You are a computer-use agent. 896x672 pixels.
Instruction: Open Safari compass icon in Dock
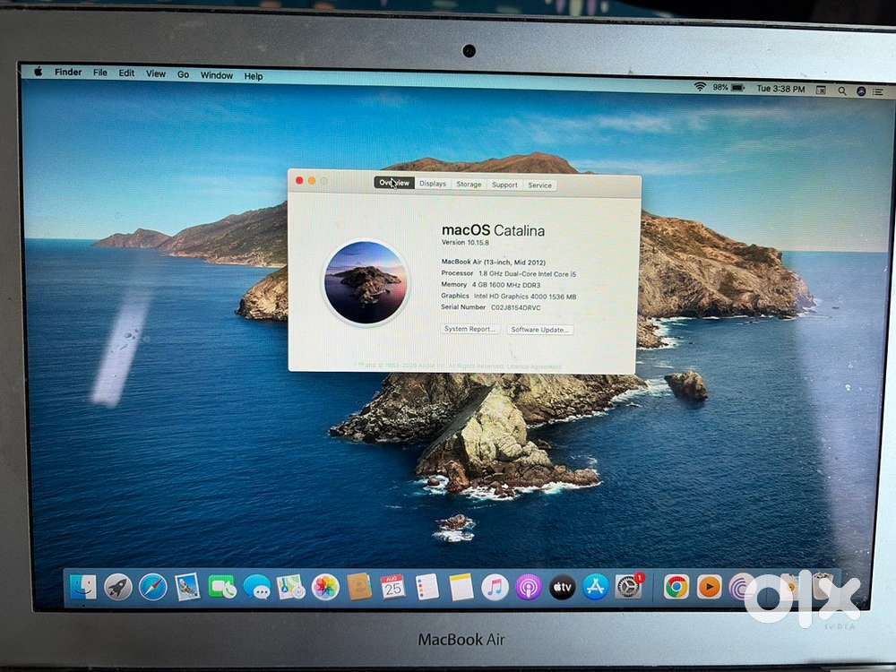tap(152, 587)
